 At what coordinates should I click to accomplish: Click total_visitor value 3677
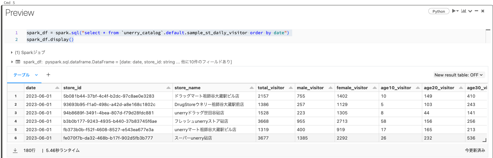pyautogui.click(x=263, y=138)
